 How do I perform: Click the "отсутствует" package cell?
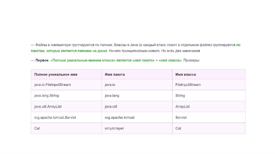click(114, 129)
